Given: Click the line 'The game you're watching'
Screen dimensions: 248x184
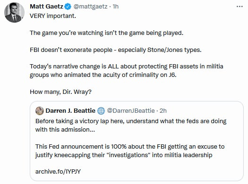Looking at the screenshot, I should pyautogui.click(x=106, y=33).
